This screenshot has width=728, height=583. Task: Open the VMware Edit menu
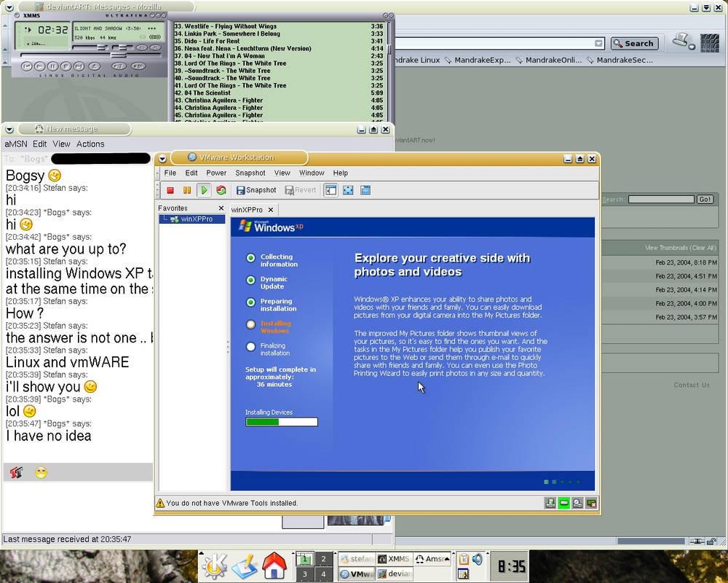pos(191,173)
